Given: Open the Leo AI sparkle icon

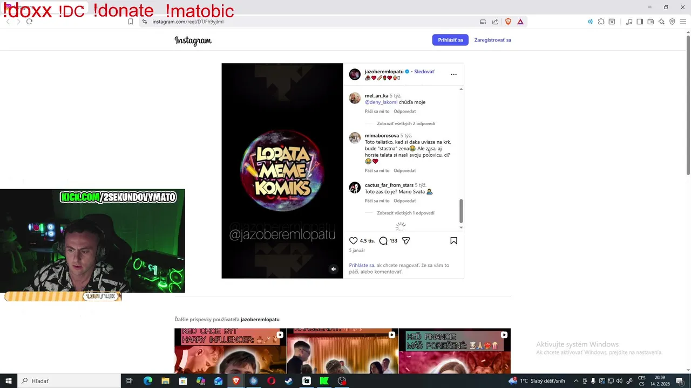Looking at the screenshot, I should coord(661,22).
